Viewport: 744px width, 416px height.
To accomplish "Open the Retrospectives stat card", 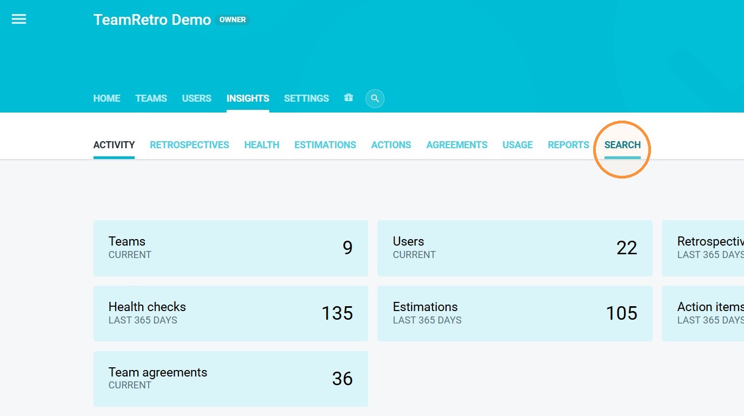I will coord(703,248).
